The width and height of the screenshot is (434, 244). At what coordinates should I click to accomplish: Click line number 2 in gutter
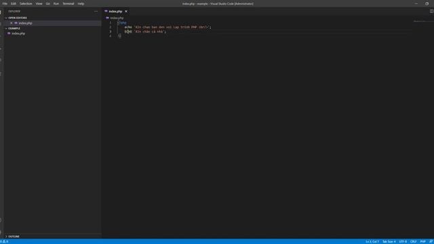click(110, 27)
